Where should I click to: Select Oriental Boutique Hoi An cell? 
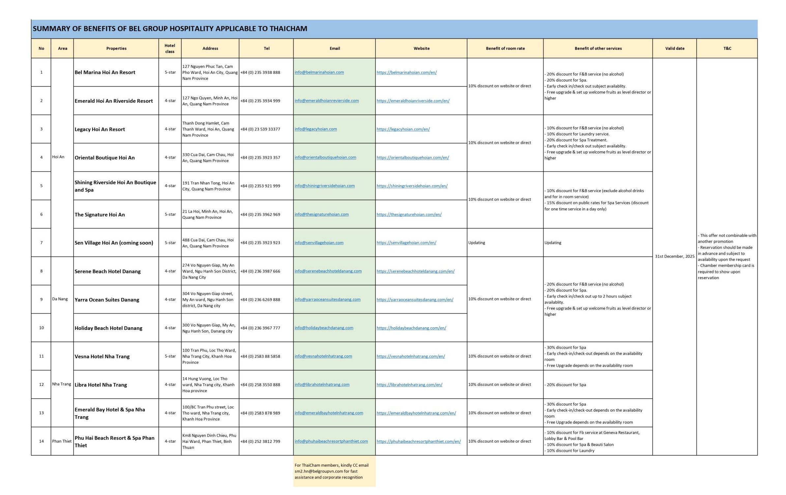[x=116, y=158]
